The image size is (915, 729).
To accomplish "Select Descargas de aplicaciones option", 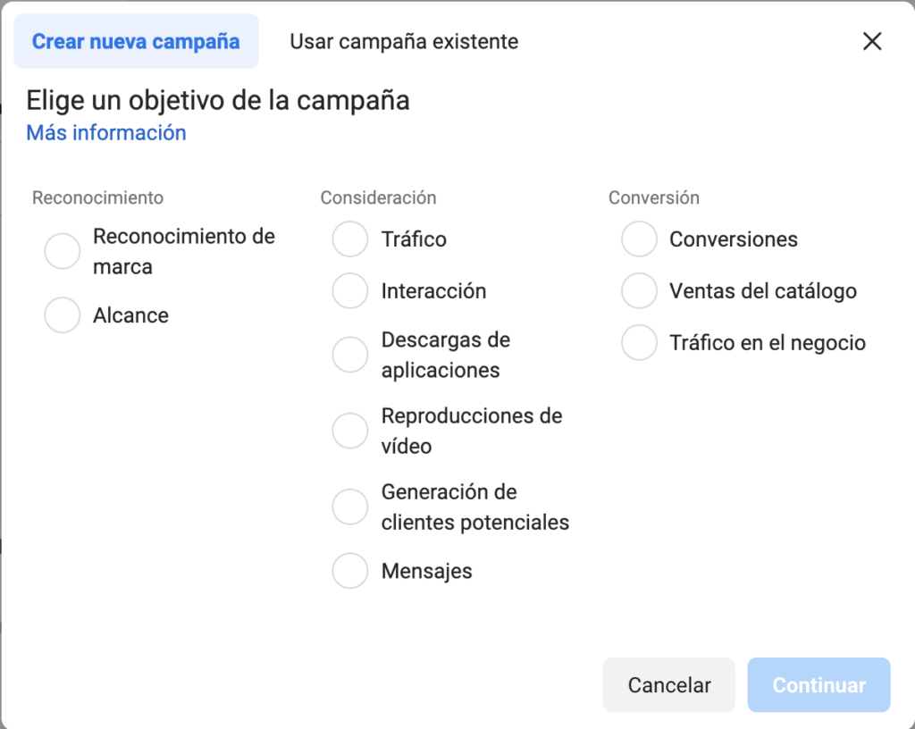I will point(350,355).
